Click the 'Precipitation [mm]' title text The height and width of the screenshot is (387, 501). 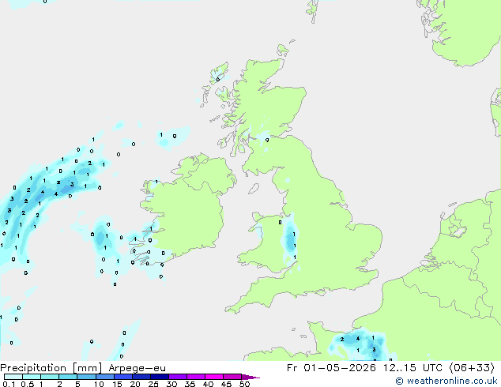pos(51,368)
